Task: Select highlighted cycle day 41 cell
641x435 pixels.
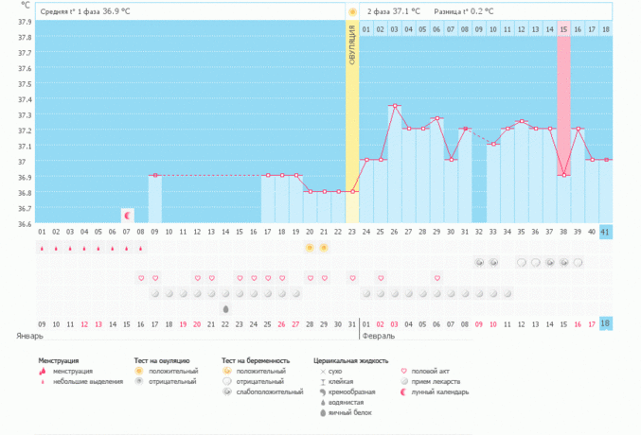Action: point(606,232)
